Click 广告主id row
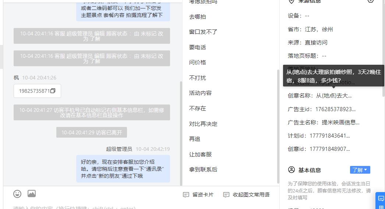385x209 pixels. coord(322,109)
